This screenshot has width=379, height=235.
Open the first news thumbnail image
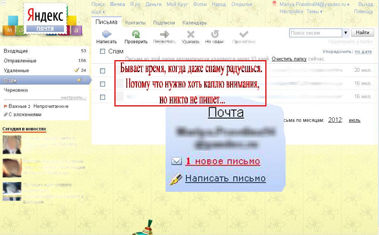[12, 145]
